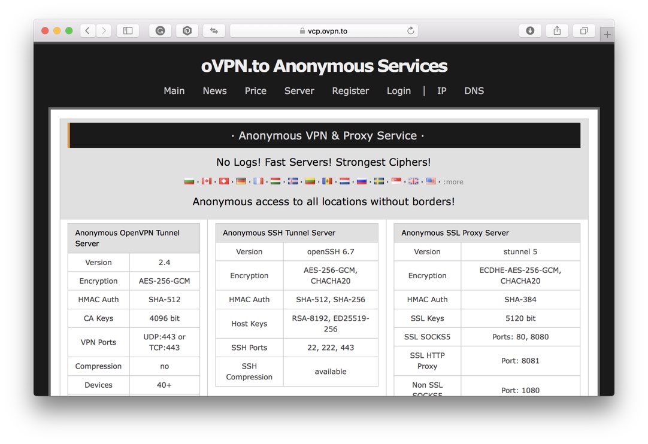Show all tabs overview icon
This screenshot has height=444, width=648.
(584, 31)
